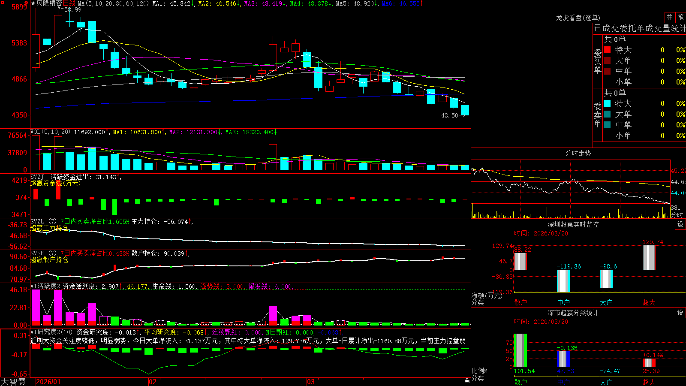Select the 散户 category under real-time monitor chart
Image resolution: width=686 pixels, height=386 pixels.
tap(521, 302)
